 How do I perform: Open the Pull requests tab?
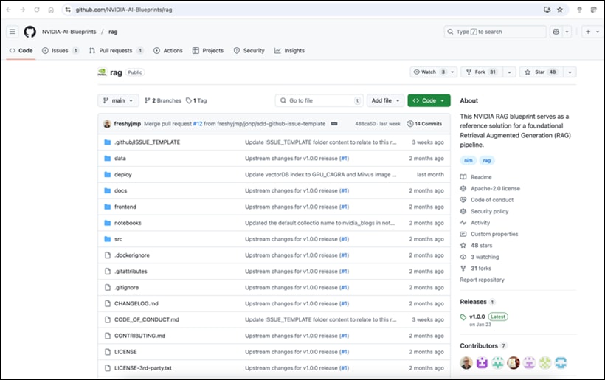click(116, 50)
